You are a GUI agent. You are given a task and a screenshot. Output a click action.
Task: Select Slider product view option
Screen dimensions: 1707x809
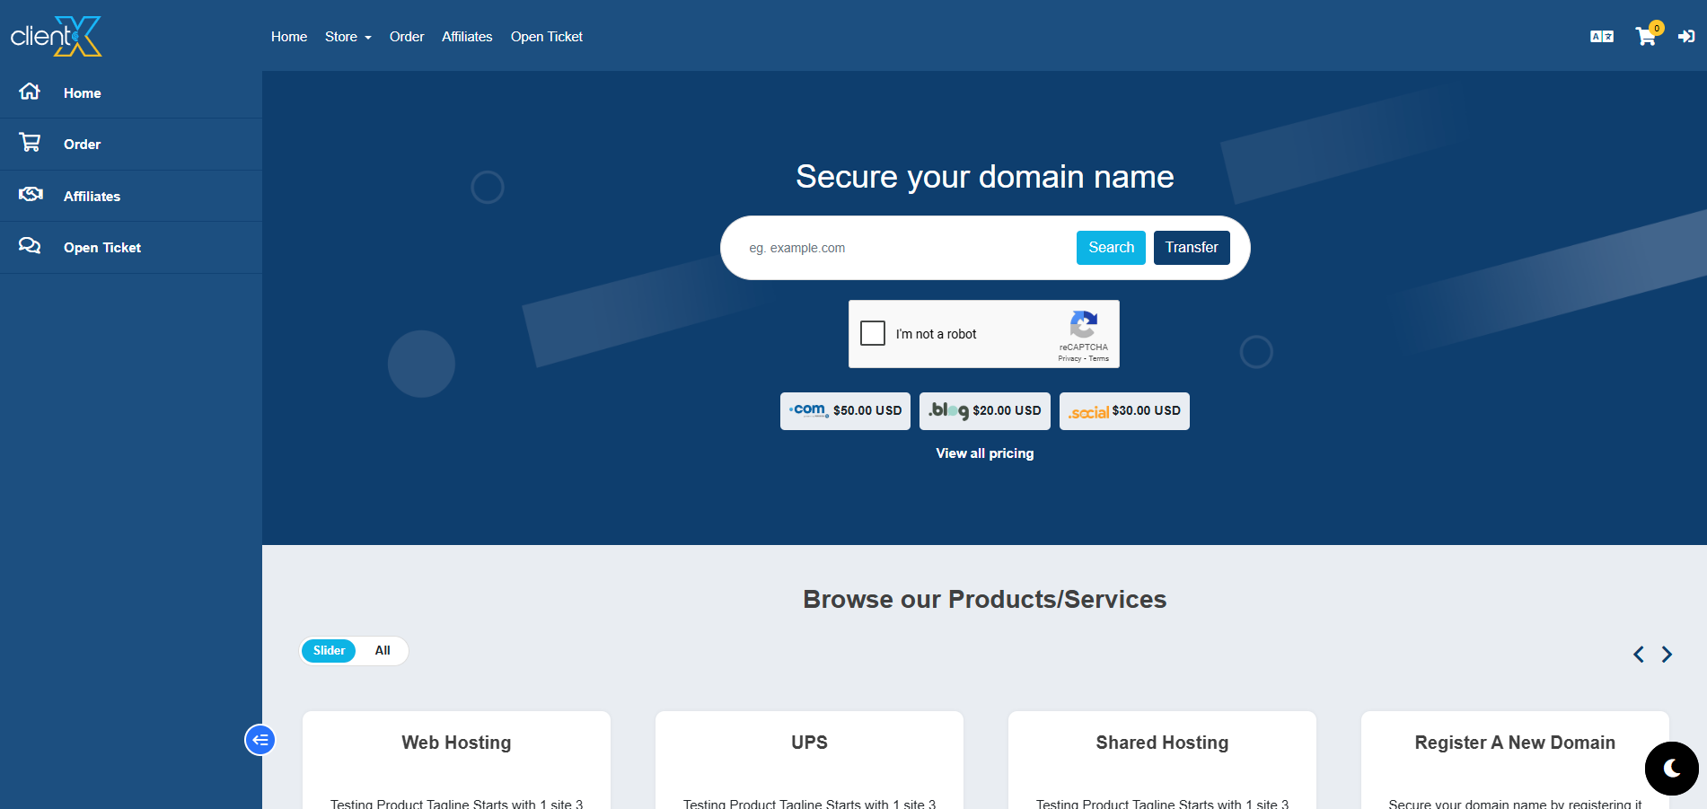pos(329,651)
